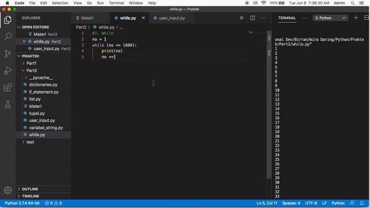Open Wi-Fi status menu
Screen dimensions: 370x208
[264, 3]
